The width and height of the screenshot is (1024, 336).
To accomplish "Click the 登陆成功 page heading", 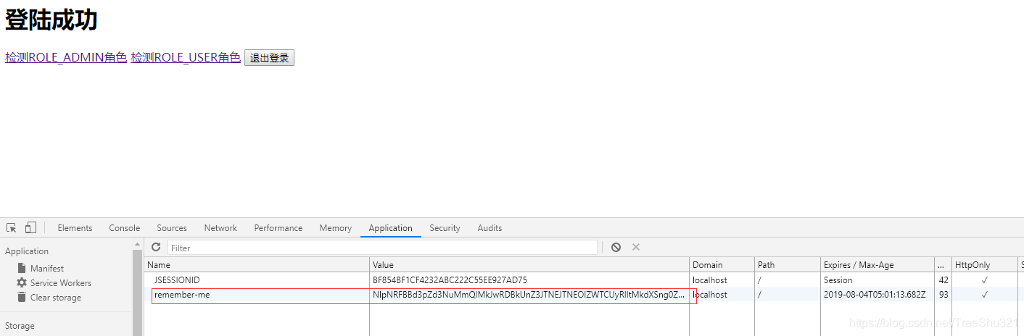I will click(x=51, y=20).
